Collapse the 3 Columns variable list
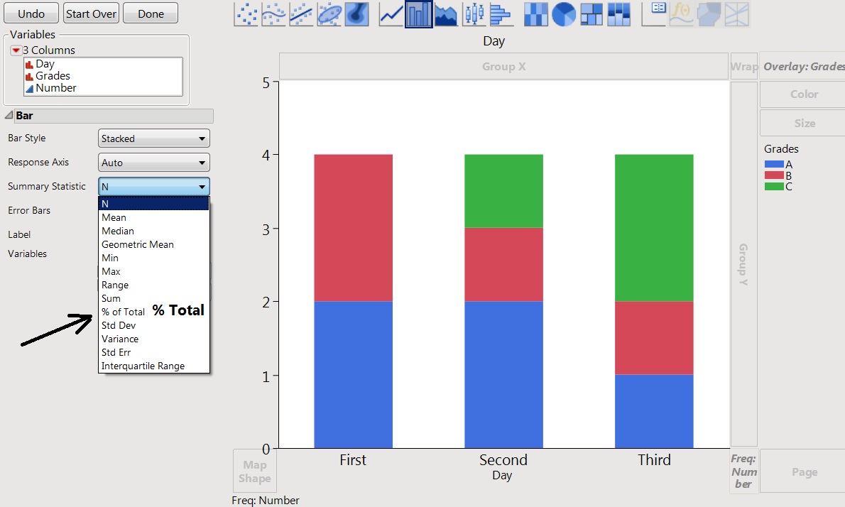 point(16,50)
